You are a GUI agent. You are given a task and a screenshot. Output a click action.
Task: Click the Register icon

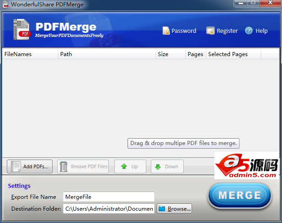click(x=210, y=31)
